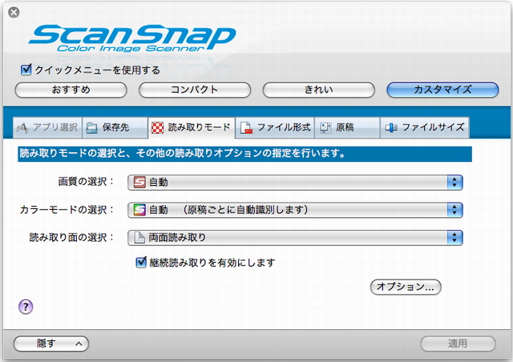The image size is (513, 362).
Task: Click the 適用 apply button
Action: [458, 344]
